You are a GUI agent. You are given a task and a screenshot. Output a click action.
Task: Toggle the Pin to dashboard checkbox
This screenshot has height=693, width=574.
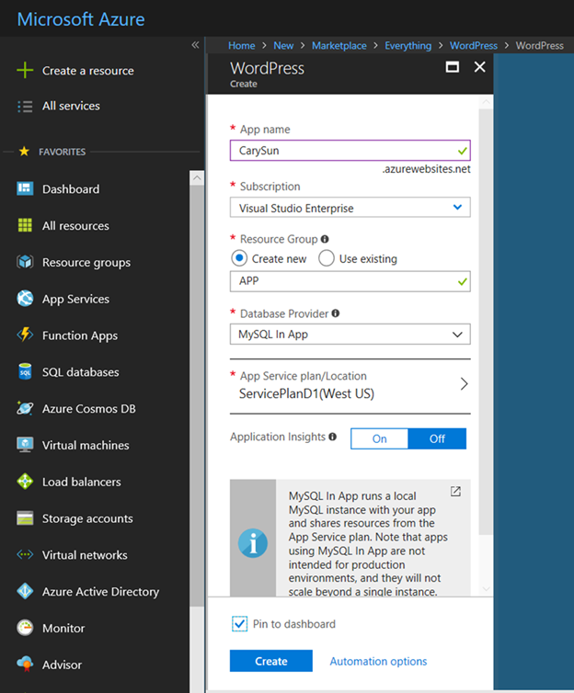coord(240,624)
